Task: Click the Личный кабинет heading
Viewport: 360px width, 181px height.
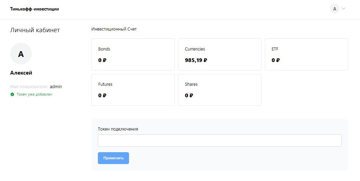Action: tap(35, 30)
